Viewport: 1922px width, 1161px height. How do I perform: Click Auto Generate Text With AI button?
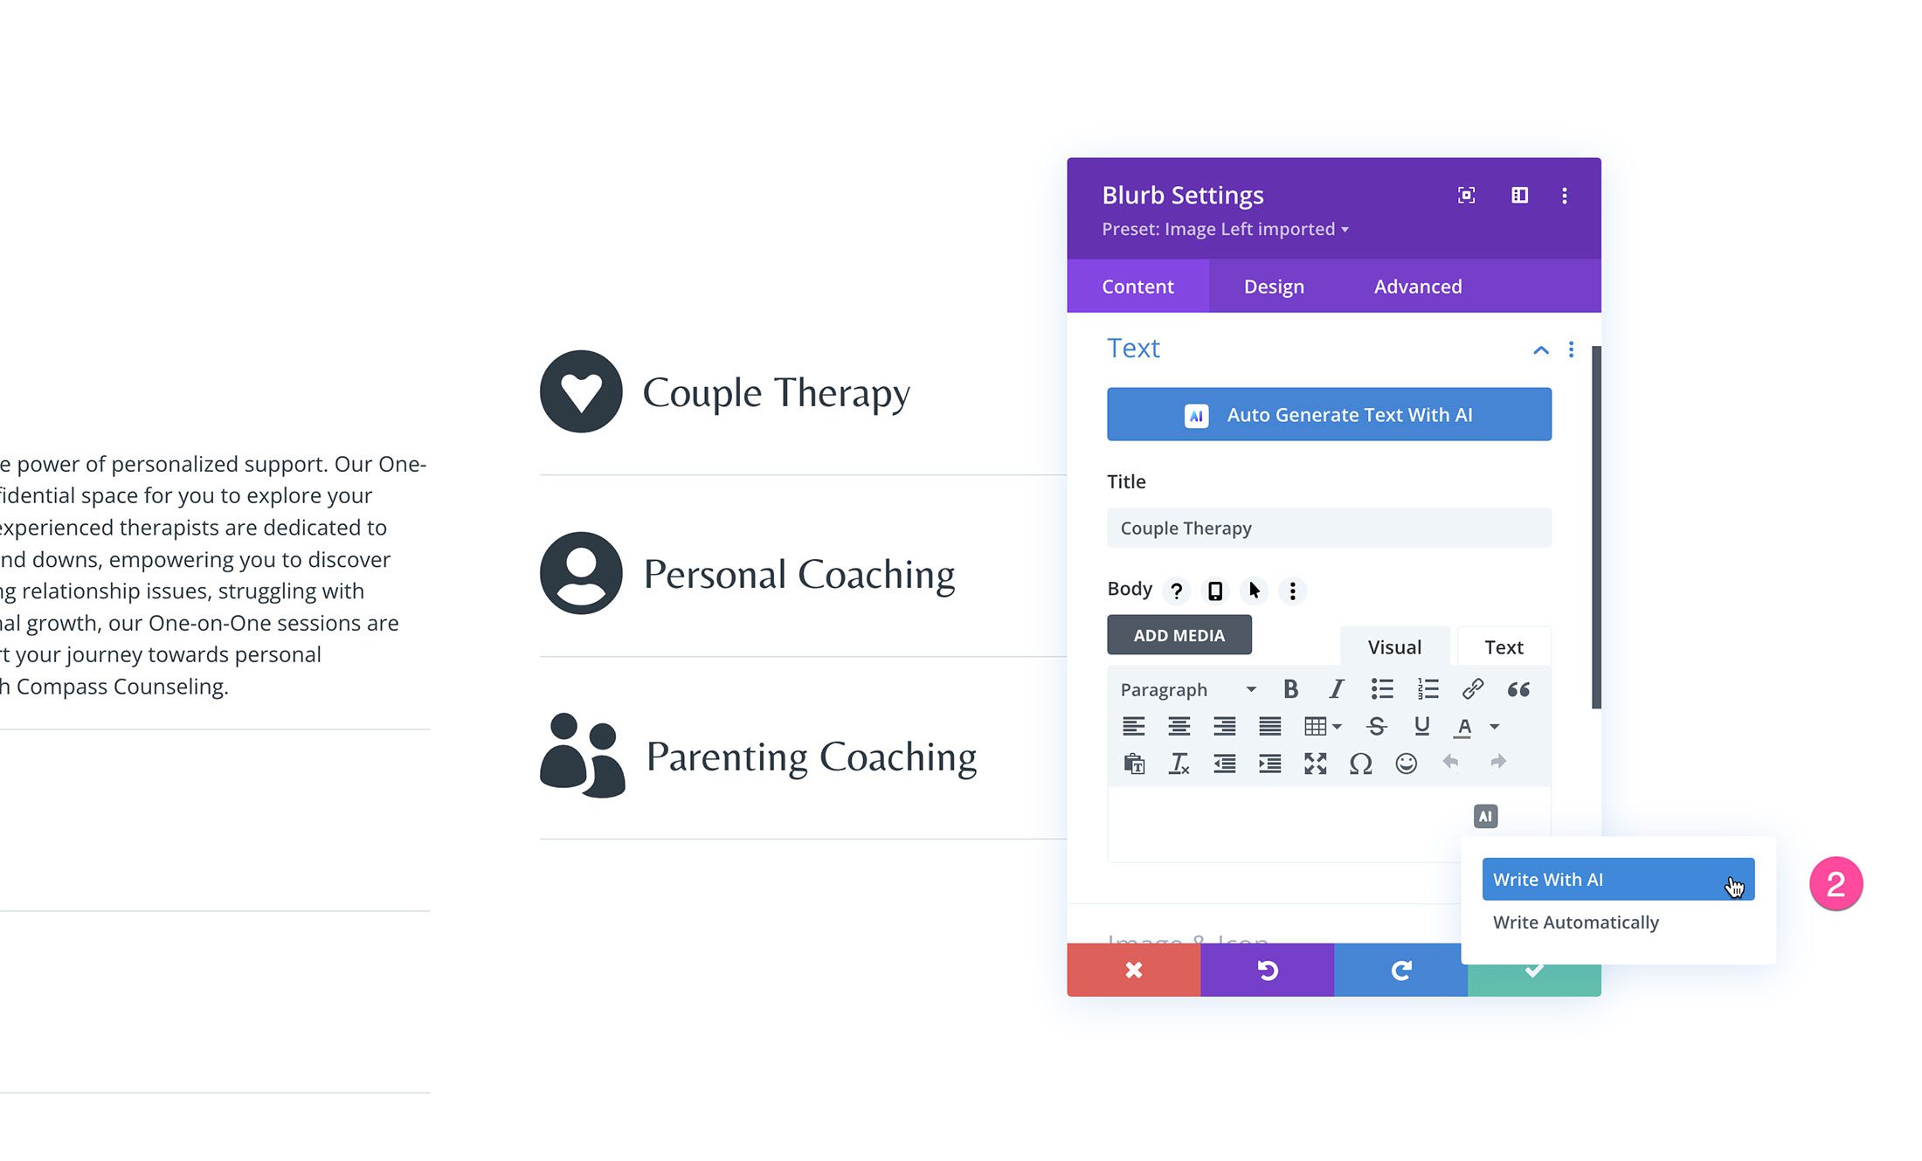click(1331, 414)
